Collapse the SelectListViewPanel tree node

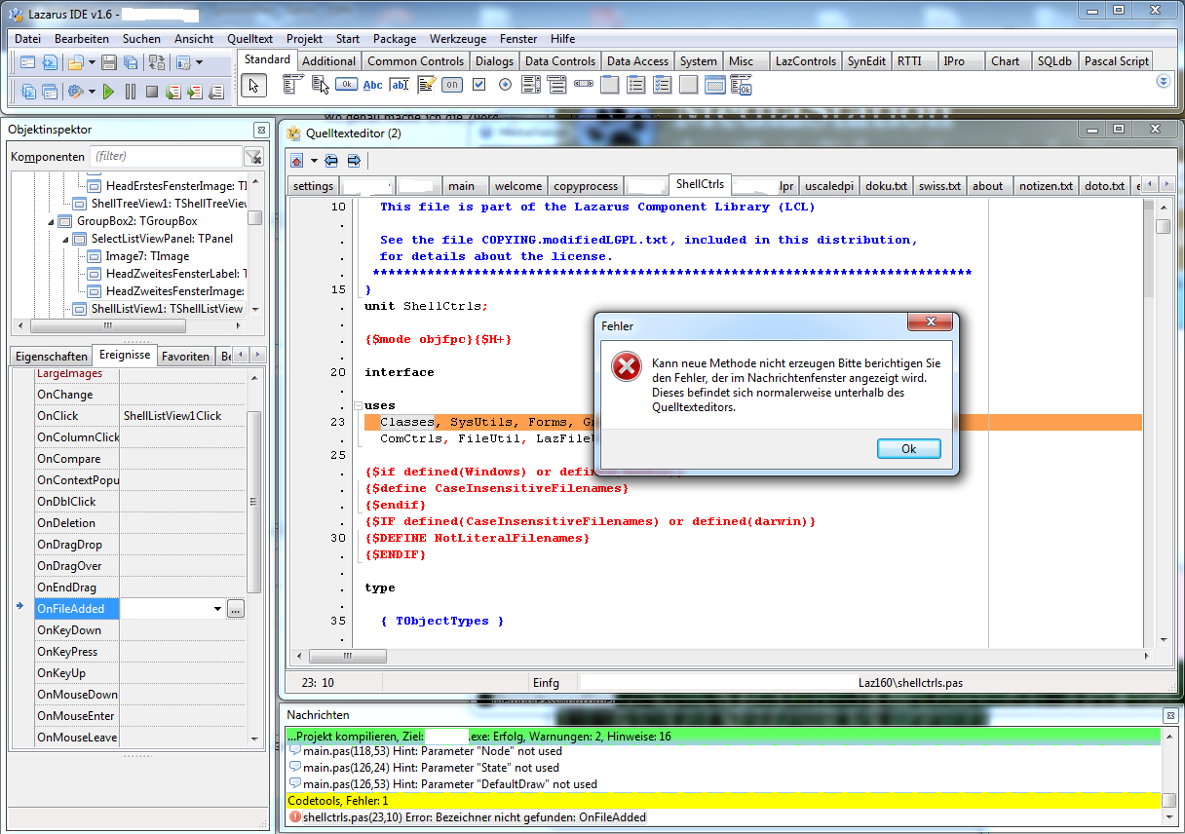(x=67, y=239)
